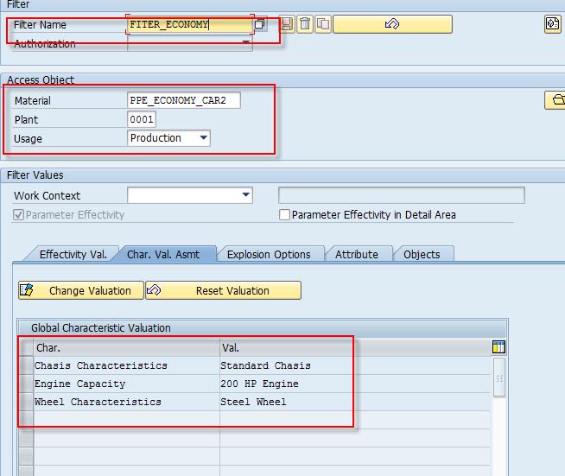Open the Authorization dropdown
This screenshot has height=476, width=565.
click(245, 43)
